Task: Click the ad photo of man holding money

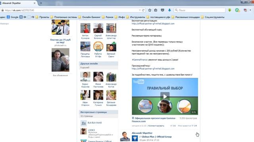Action: 60,60
